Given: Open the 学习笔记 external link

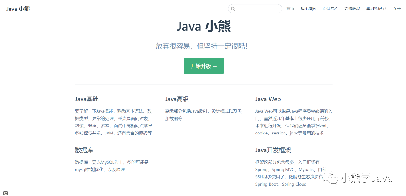Looking at the screenshot, I should click(374, 9).
